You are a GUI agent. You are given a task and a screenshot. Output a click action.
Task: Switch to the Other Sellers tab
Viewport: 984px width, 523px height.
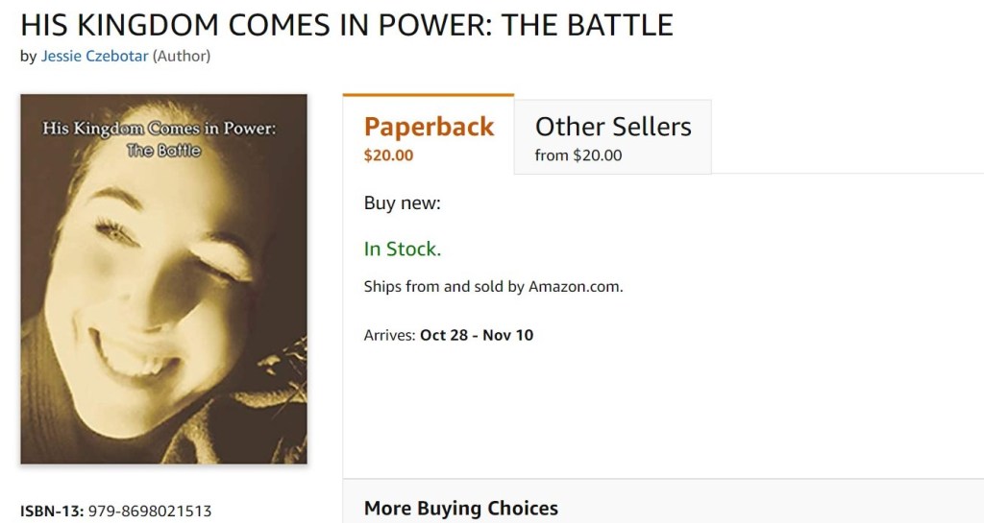613,127
